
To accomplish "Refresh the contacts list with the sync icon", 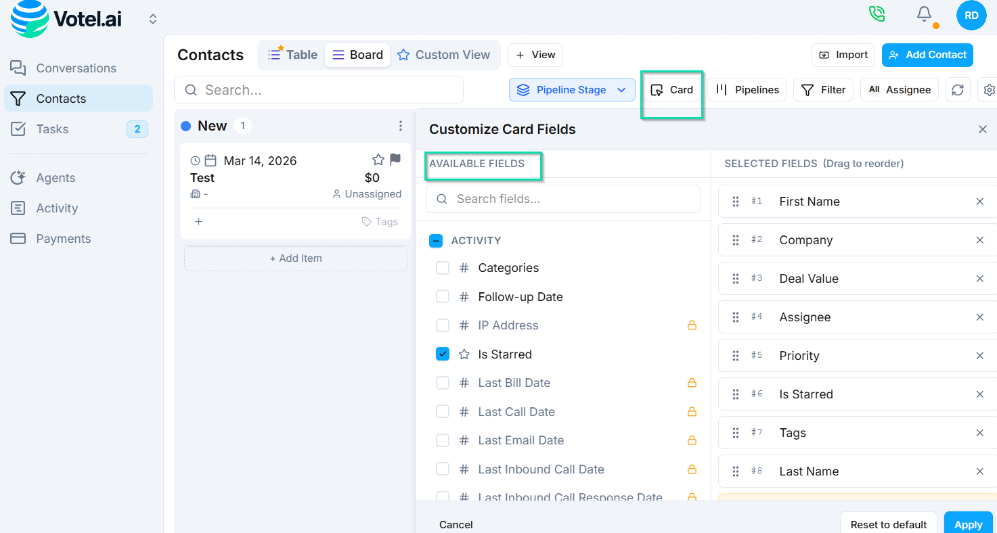I will (x=958, y=89).
